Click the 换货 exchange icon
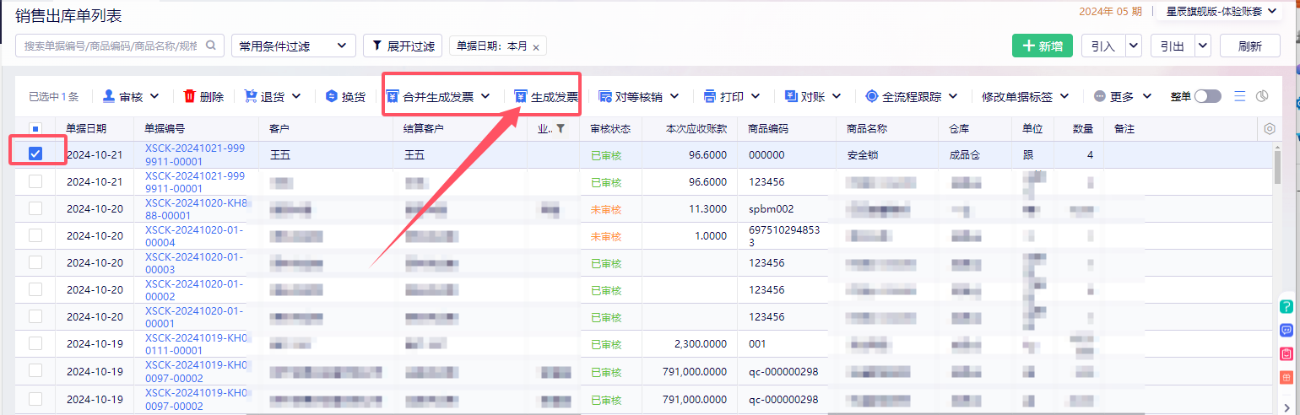 click(331, 96)
